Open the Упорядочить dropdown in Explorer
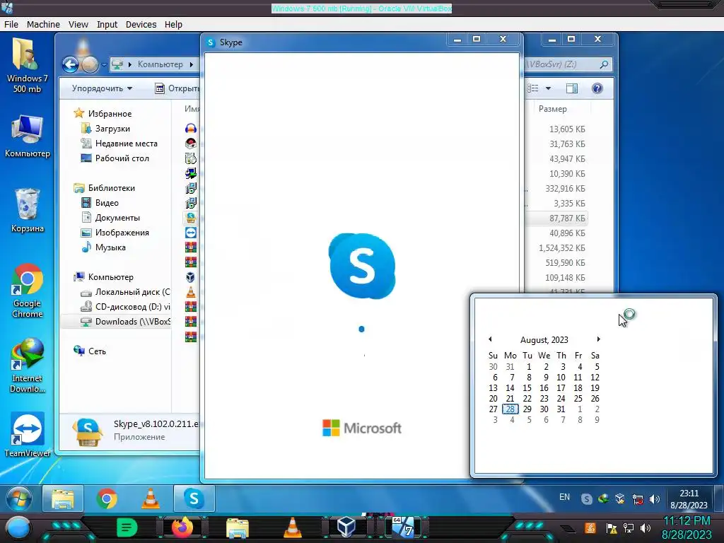724x543 pixels. pyautogui.click(x=102, y=88)
